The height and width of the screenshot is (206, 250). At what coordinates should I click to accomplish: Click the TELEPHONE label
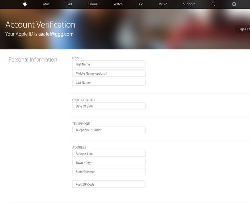(x=81, y=124)
